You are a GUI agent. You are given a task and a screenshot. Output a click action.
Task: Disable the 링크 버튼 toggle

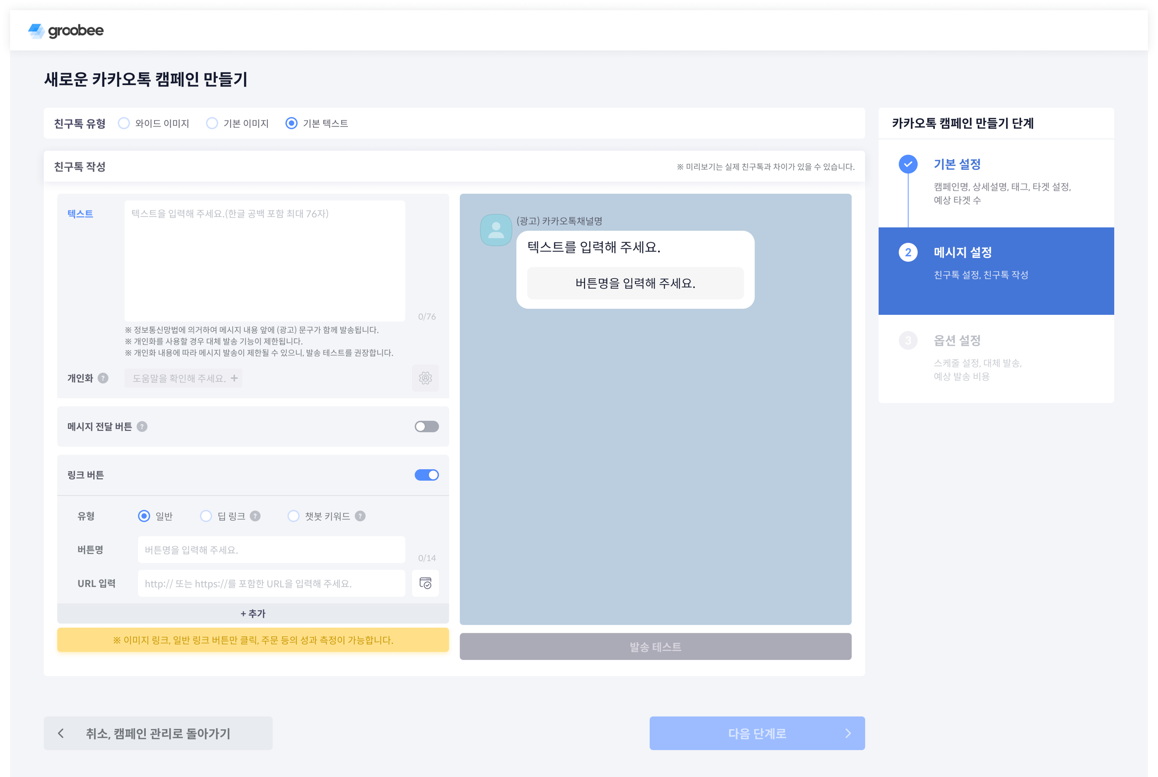(426, 475)
